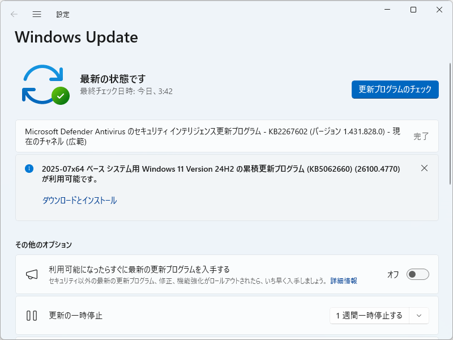Click the Windows Update circular arrows logo
The image size is (453, 340).
[x=44, y=84]
